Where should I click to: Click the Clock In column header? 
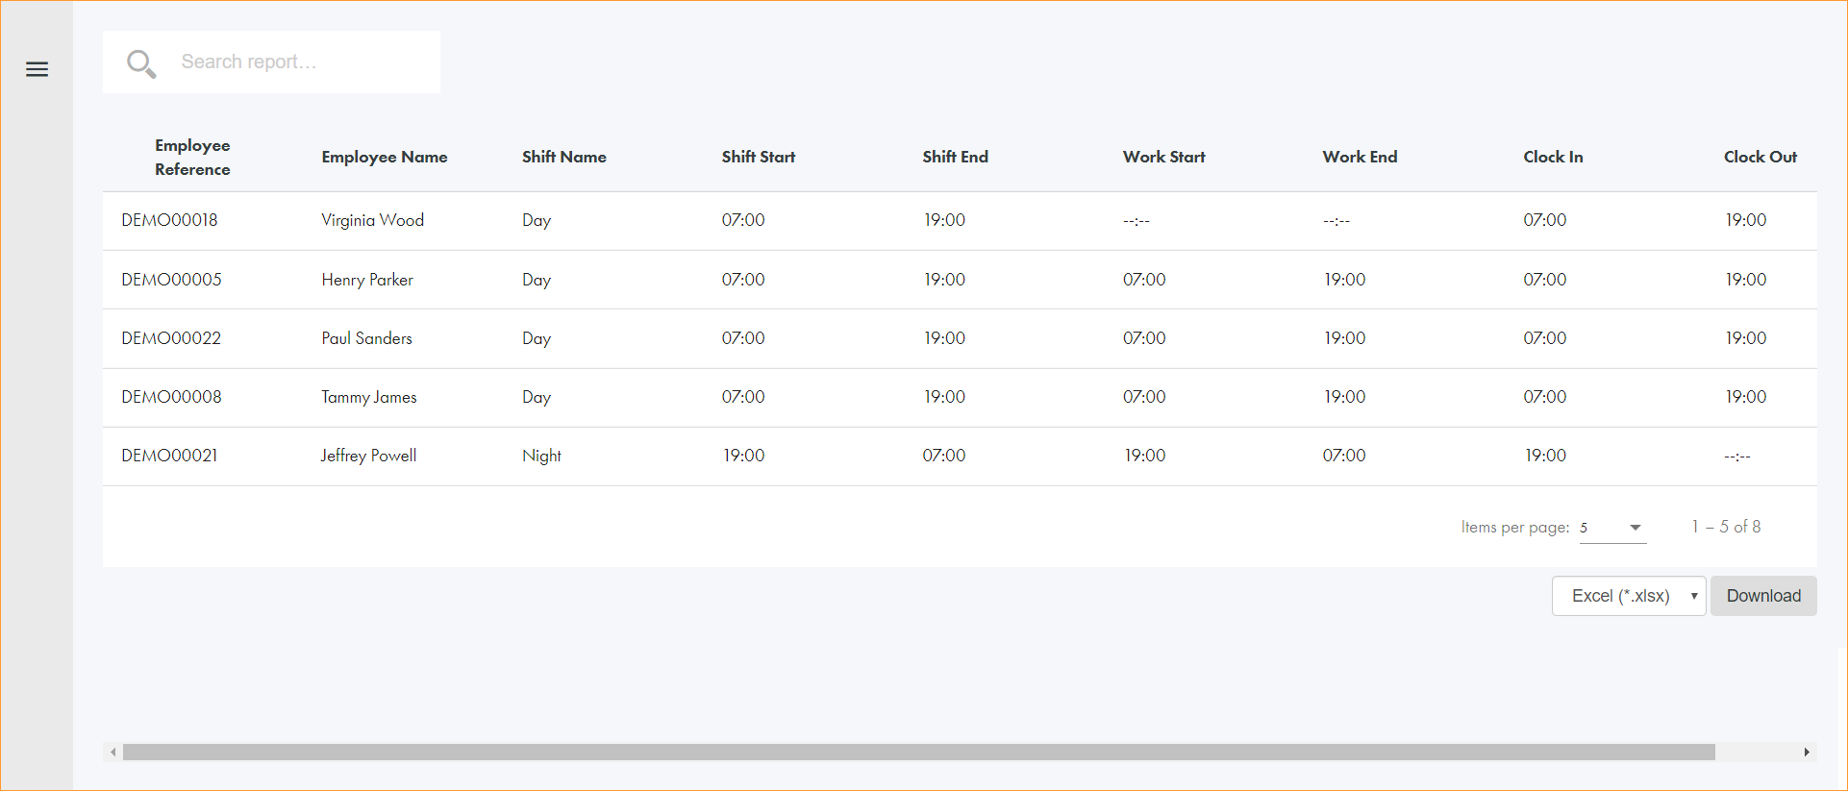1552,157
